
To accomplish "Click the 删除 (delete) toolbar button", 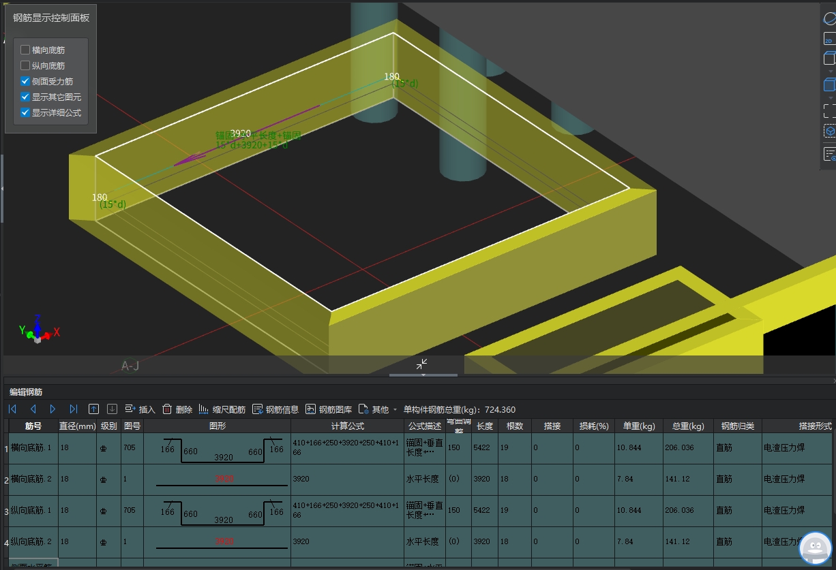I will (x=177, y=409).
